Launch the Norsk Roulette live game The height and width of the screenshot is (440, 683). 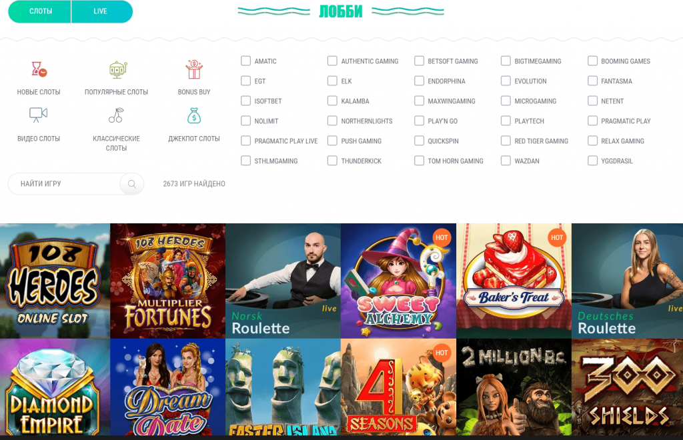pos(283,281)
